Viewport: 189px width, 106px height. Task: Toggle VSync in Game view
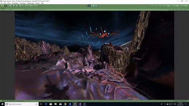(177, 10)
